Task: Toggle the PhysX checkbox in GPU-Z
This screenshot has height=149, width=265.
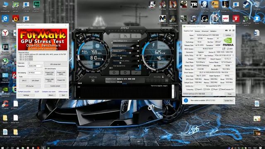Action: 212,89
